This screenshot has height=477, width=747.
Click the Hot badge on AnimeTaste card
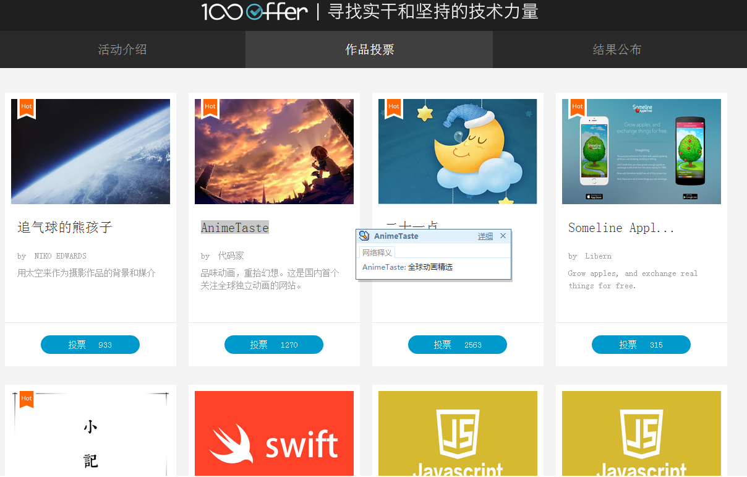pos(210,108)
